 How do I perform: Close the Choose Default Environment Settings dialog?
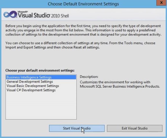[x=161, y=3]
